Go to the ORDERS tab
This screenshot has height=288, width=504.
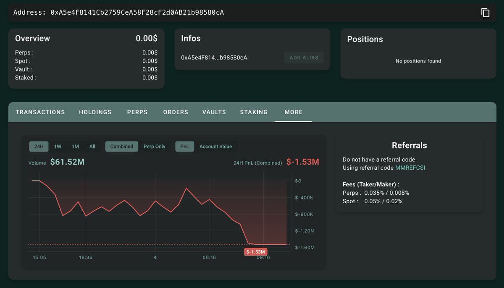(176, 112)
